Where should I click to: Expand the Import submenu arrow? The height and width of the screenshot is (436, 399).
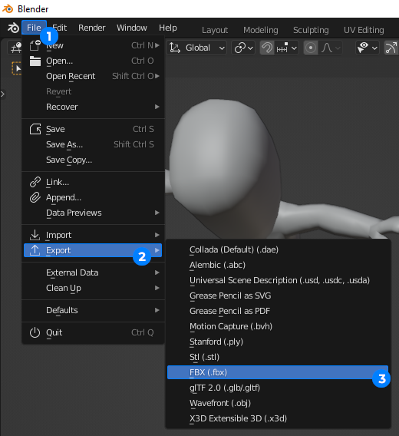(x=157, y=235)
